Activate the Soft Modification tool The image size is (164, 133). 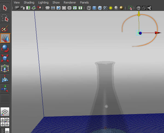tap(5, 78)
